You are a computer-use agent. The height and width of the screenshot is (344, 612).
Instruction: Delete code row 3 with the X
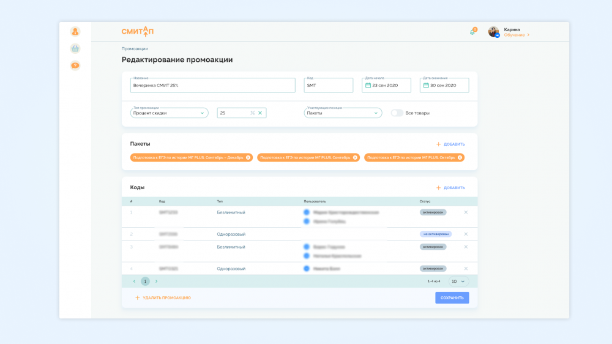[466, 247]
